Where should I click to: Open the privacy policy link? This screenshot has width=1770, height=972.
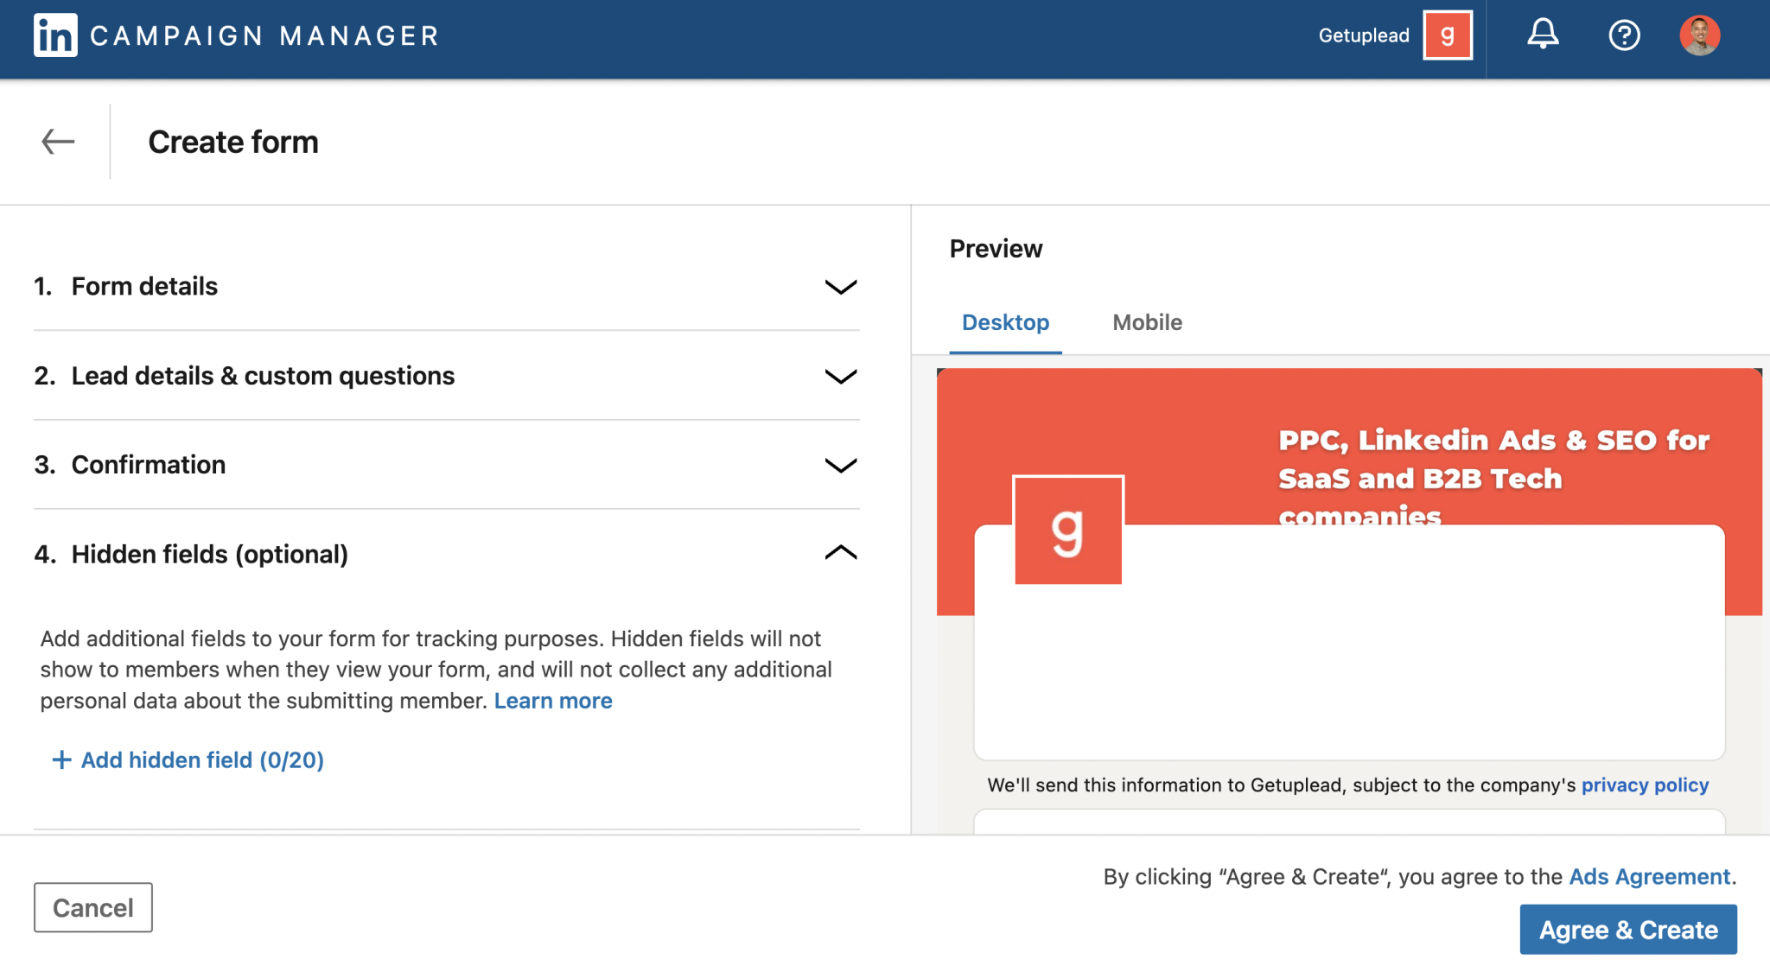[x=1645, y=785]
